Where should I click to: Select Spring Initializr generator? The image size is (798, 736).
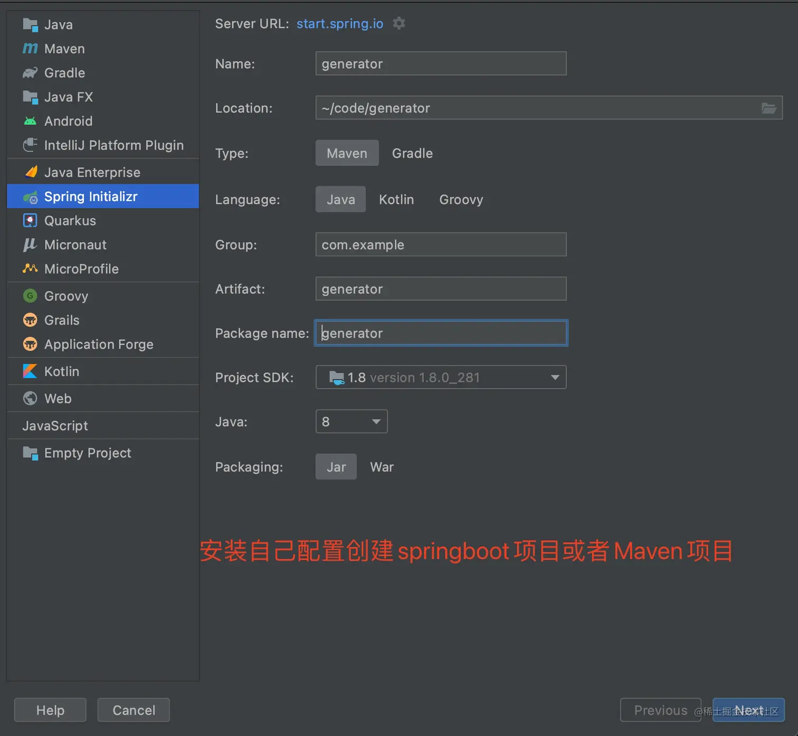[x=103, y=196]
